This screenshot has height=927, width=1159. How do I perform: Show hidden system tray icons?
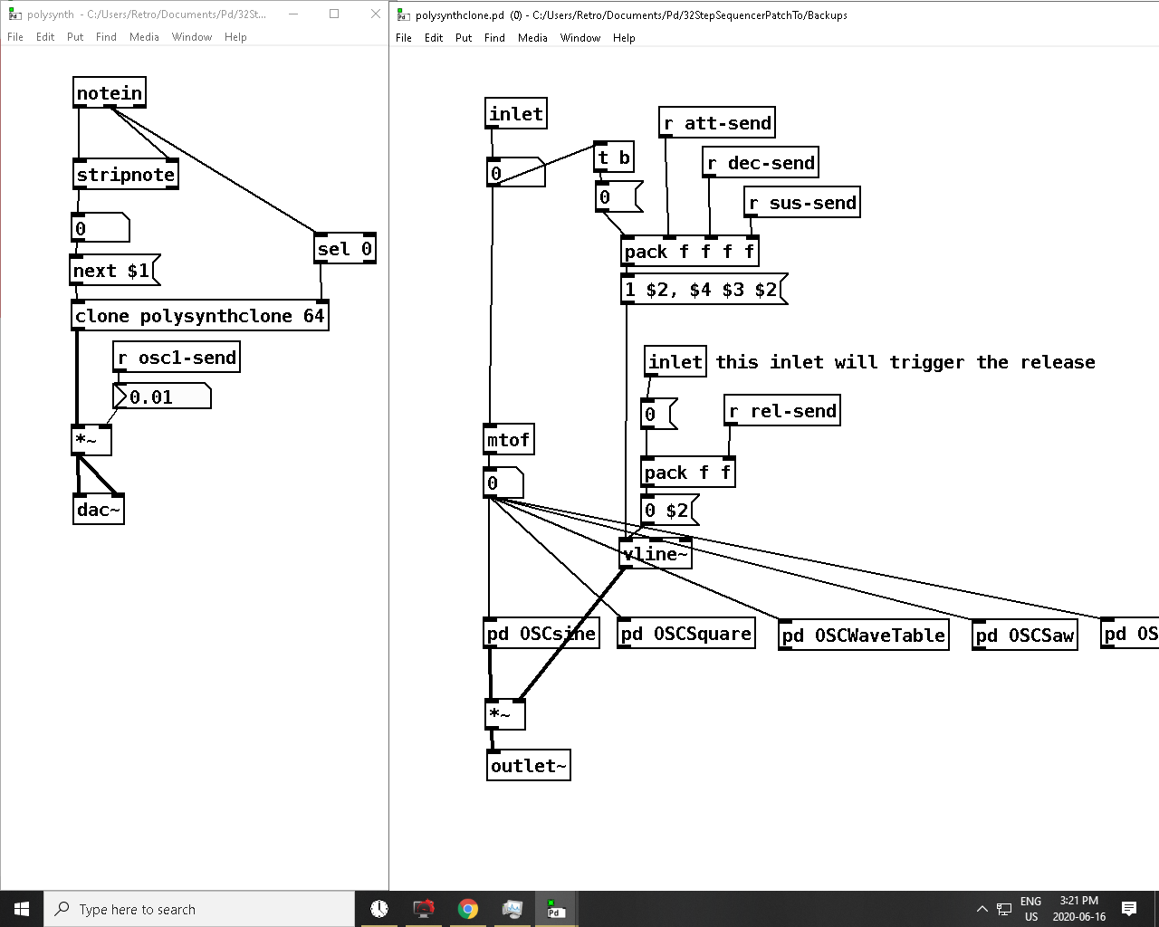tap(982, 909)
